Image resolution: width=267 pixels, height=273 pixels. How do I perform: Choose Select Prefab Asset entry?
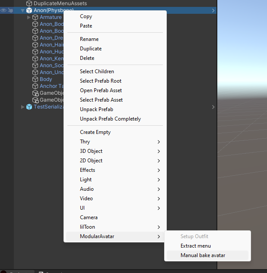(115, 100)
